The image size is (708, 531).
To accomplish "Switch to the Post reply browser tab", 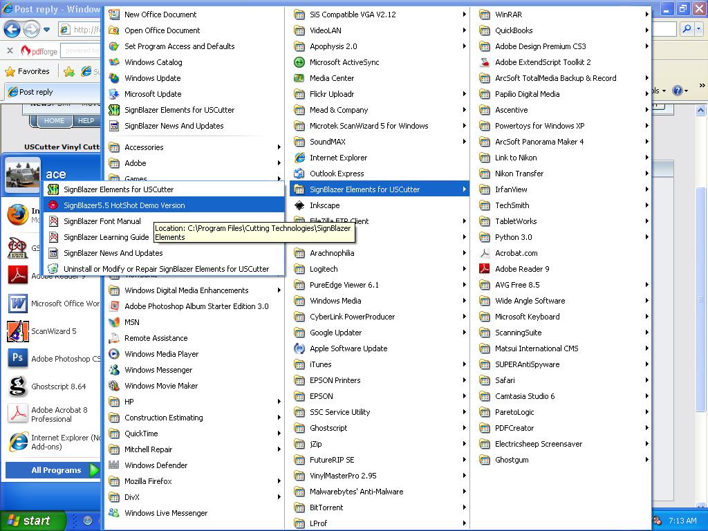I will (x=52, y=92).
